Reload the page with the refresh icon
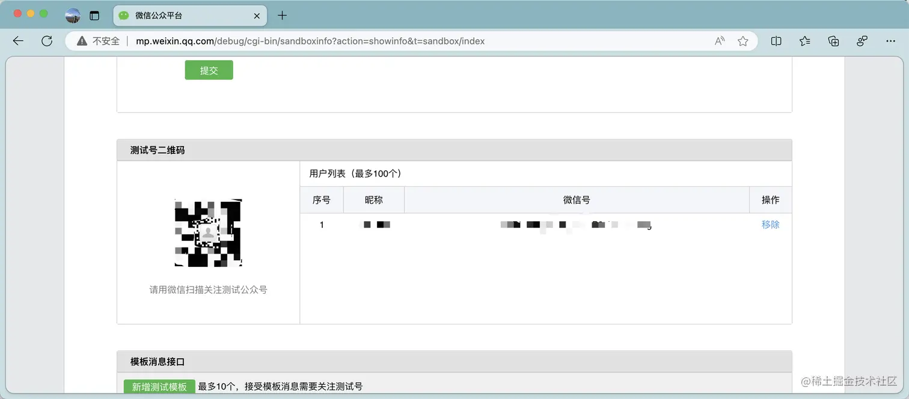 (47, 41)
